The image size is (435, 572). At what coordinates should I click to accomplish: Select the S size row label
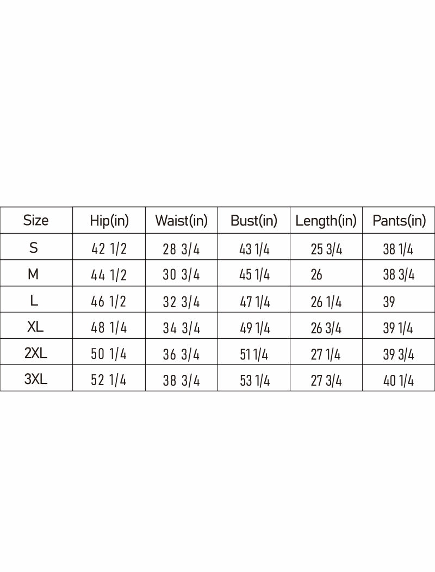(x=34, y=248)
